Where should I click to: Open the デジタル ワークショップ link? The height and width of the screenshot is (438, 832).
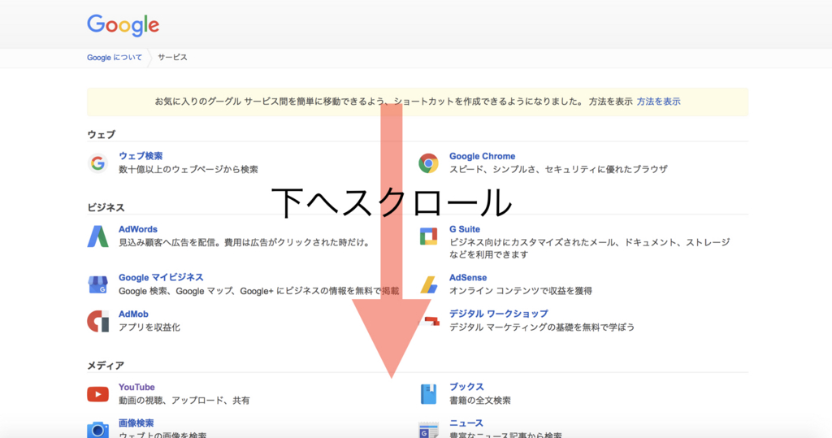(499, 314)
